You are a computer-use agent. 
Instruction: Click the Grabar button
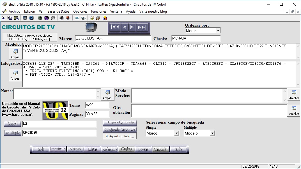126,149
